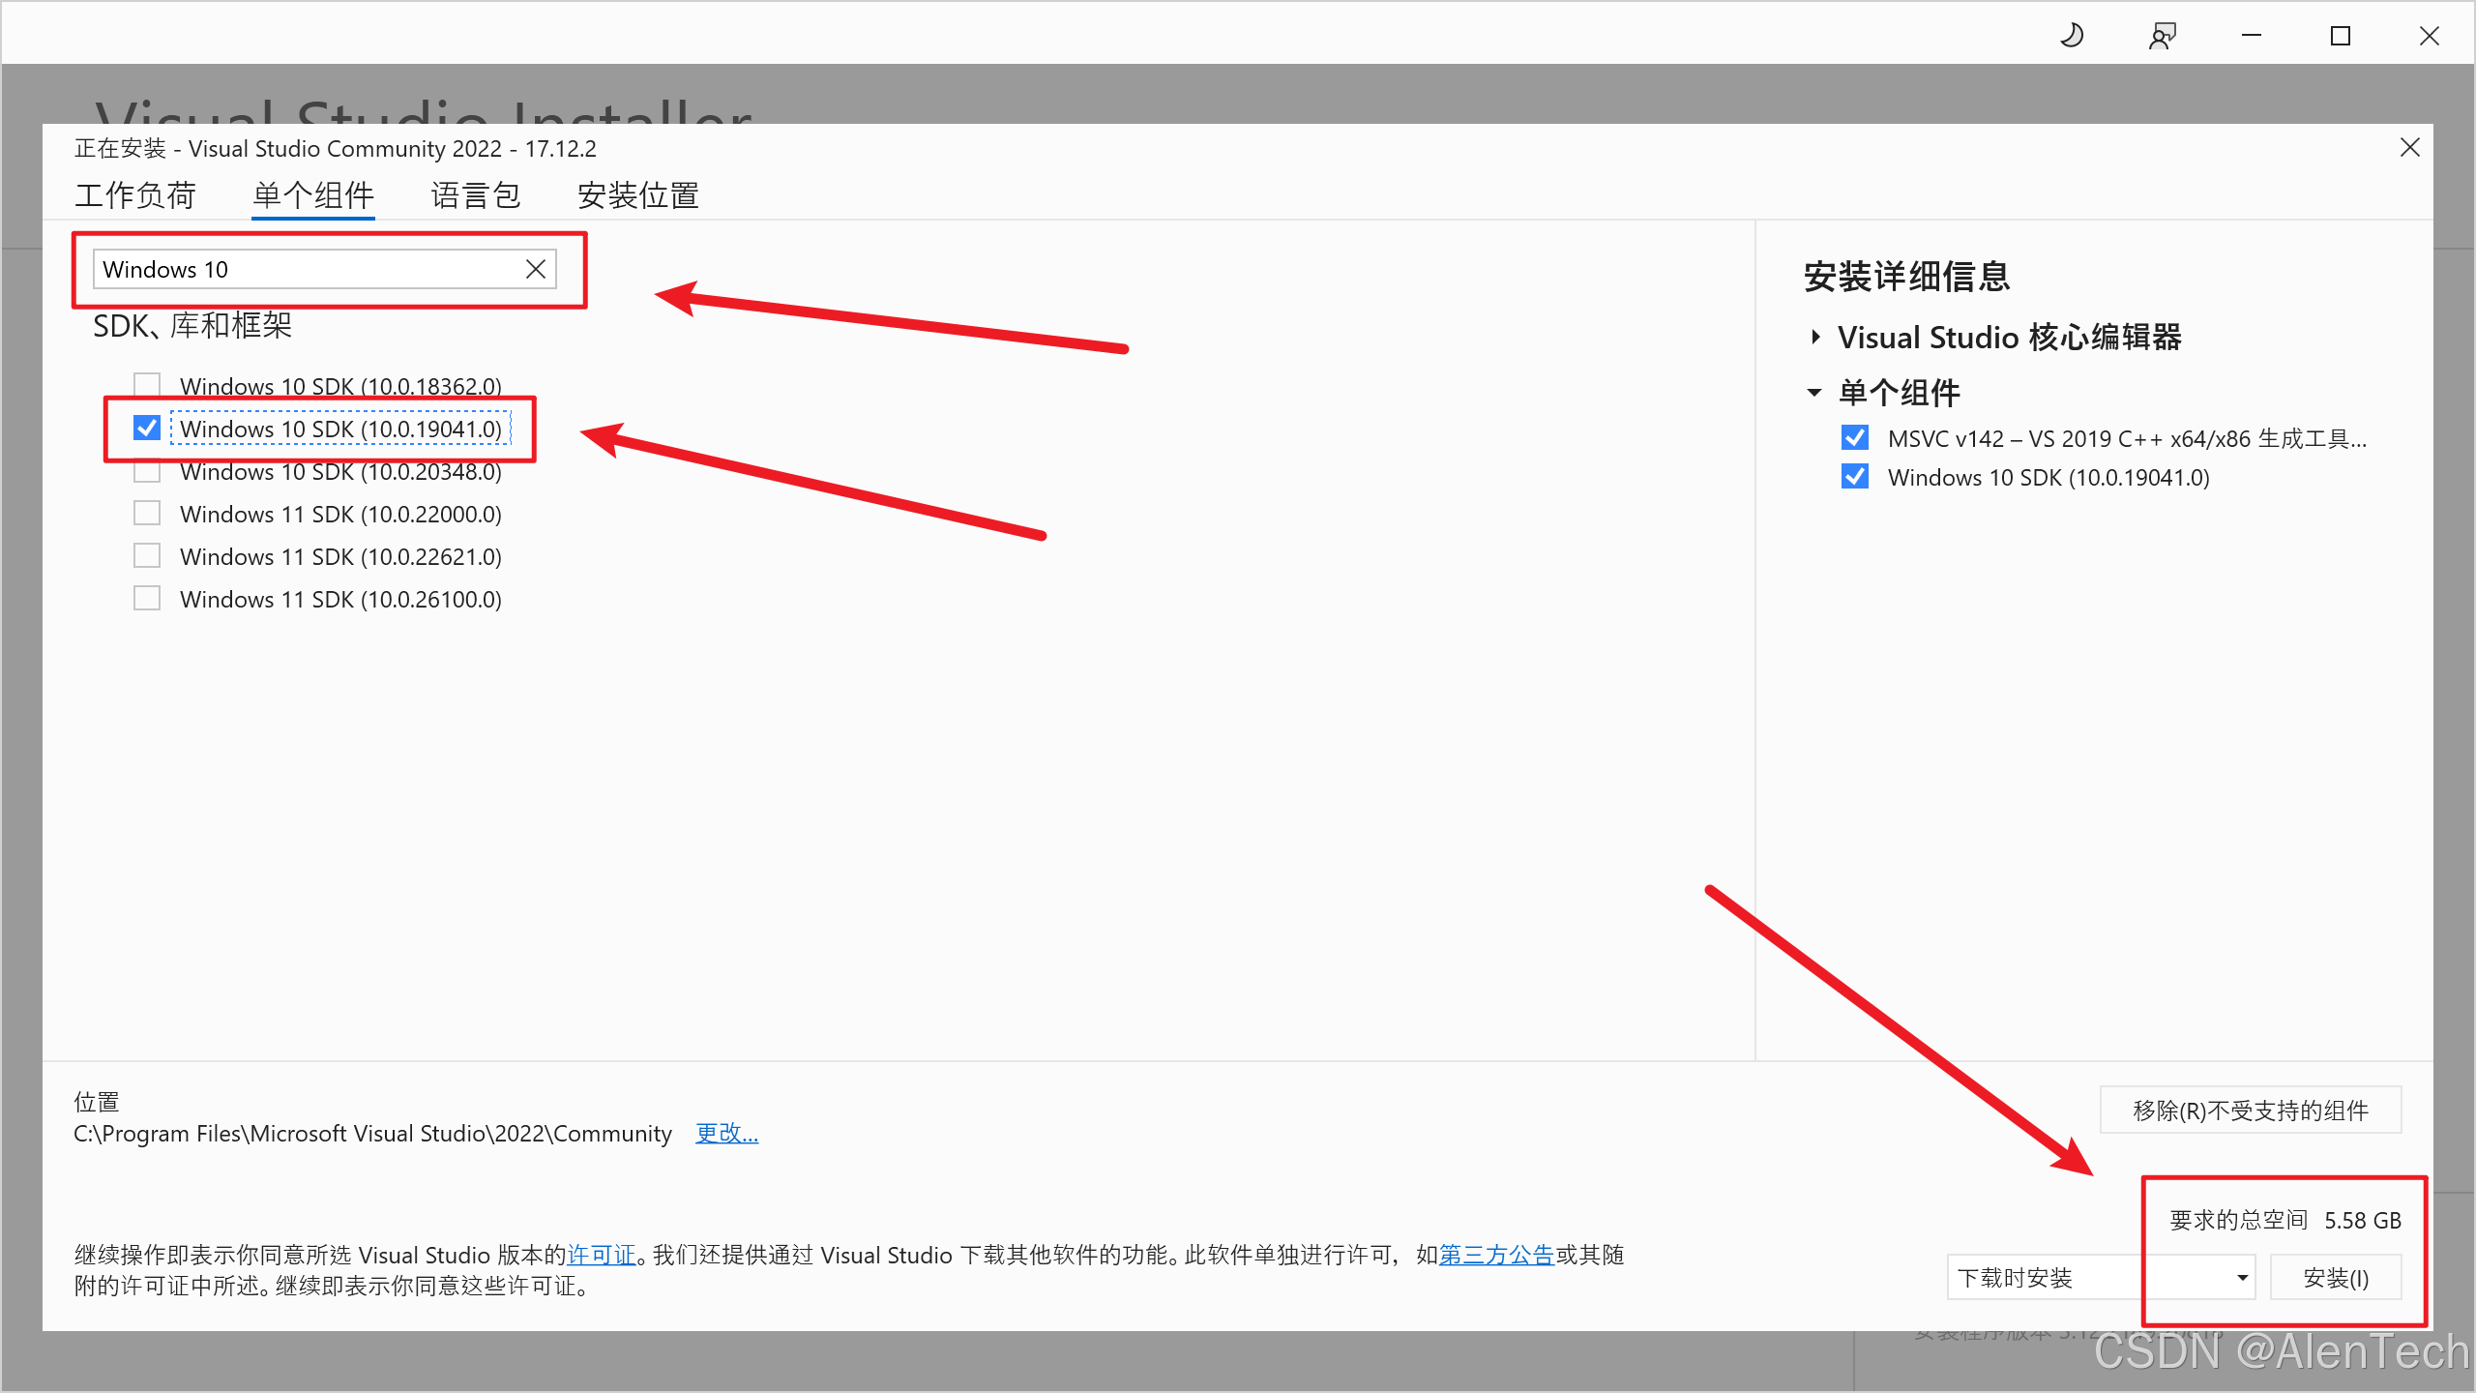
Task: Click the 安装(I) button
Action: pos(2335,1278)
